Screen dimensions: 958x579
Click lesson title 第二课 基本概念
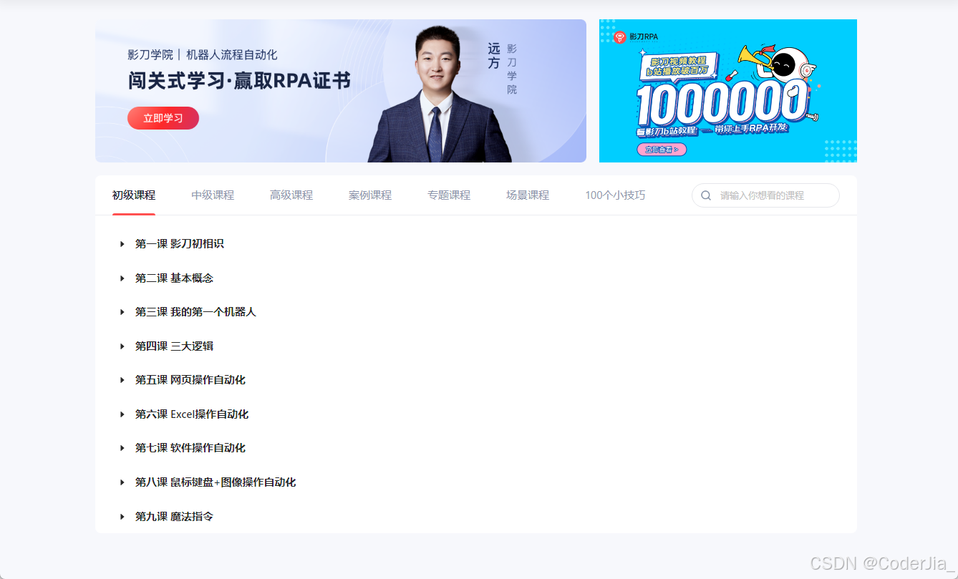(175, 278)
